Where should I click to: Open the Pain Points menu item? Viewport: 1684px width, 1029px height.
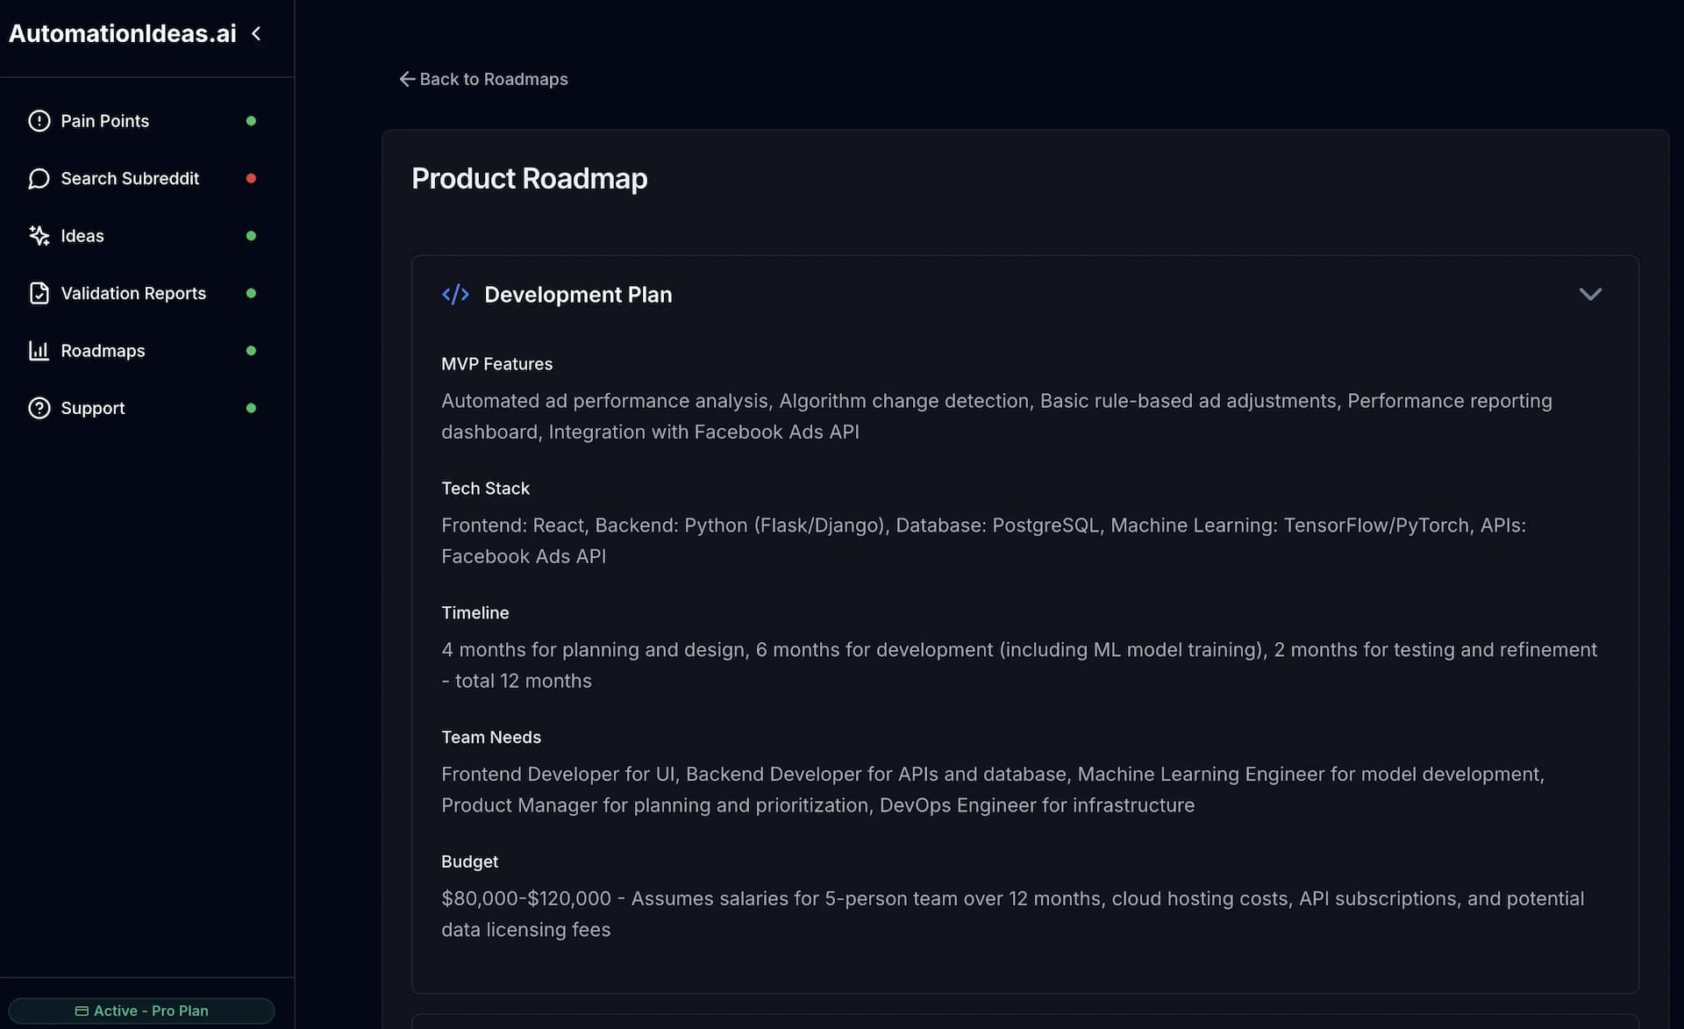105,121
